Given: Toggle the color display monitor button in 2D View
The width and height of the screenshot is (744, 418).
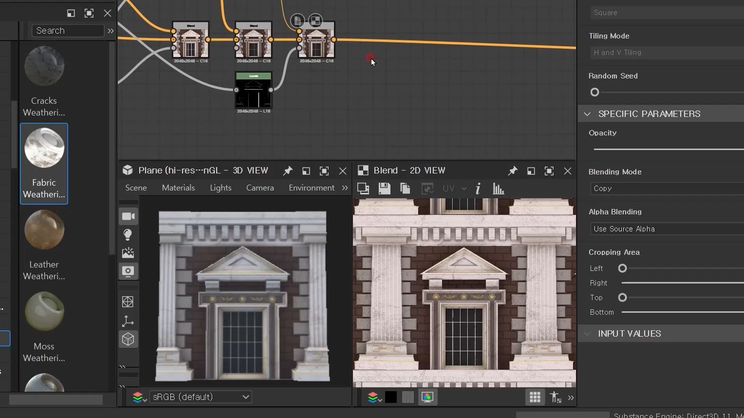Looking at the screenshot, I should (427, 397).
